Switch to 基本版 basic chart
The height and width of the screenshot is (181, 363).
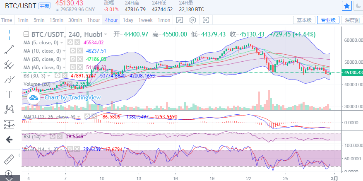(304, 20)
